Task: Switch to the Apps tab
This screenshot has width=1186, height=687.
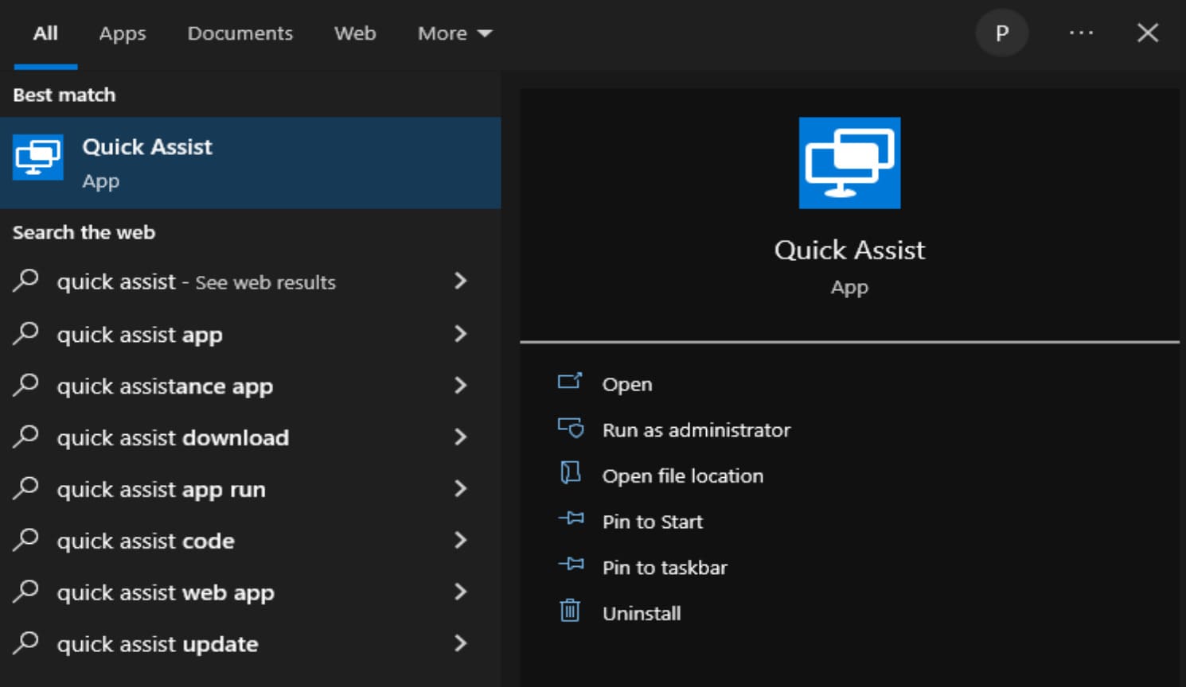Action: point(123,33)
